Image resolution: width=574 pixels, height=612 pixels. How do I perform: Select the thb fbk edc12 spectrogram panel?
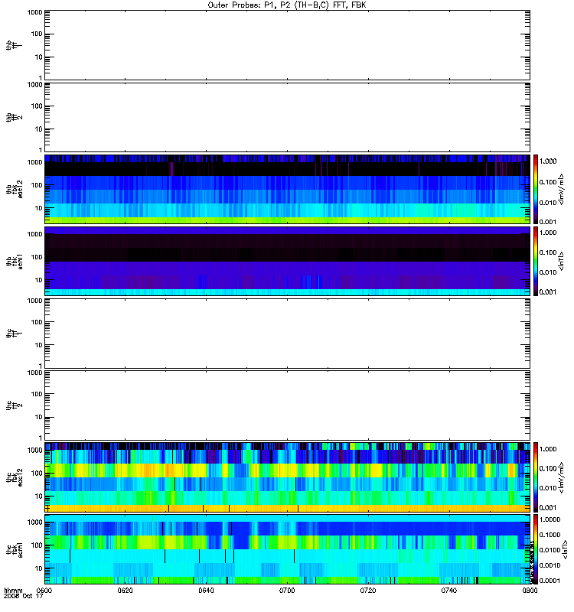(288, 189)
